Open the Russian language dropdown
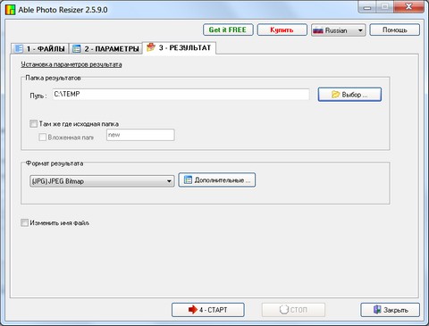 click(339, 30)
